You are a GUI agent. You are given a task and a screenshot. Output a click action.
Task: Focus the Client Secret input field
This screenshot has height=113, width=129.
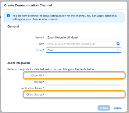point(84,95)
